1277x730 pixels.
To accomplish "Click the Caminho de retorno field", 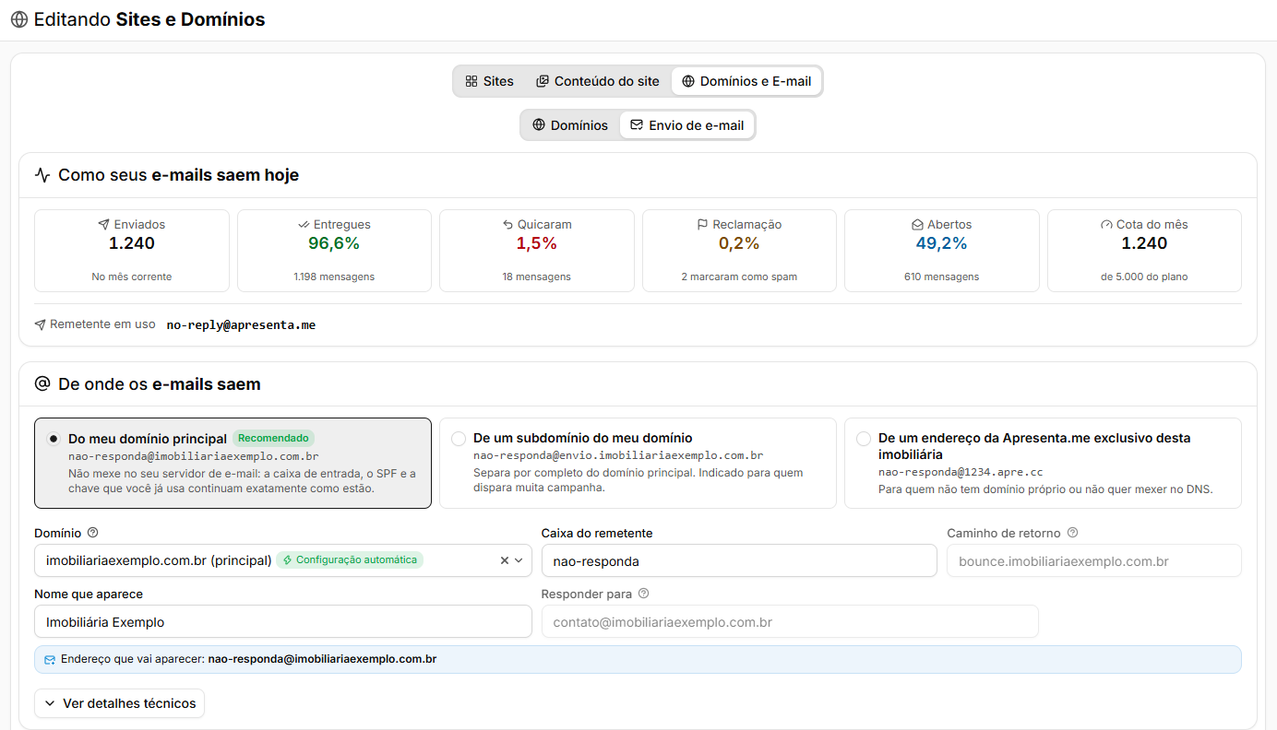I will tap(1094, 560).
